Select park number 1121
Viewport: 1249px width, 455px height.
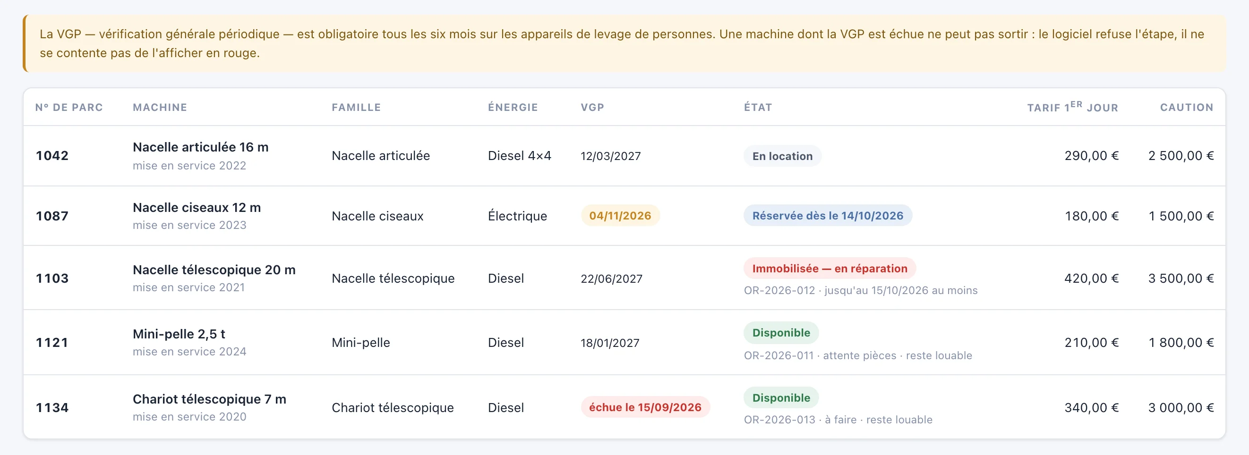coord(52,343)
